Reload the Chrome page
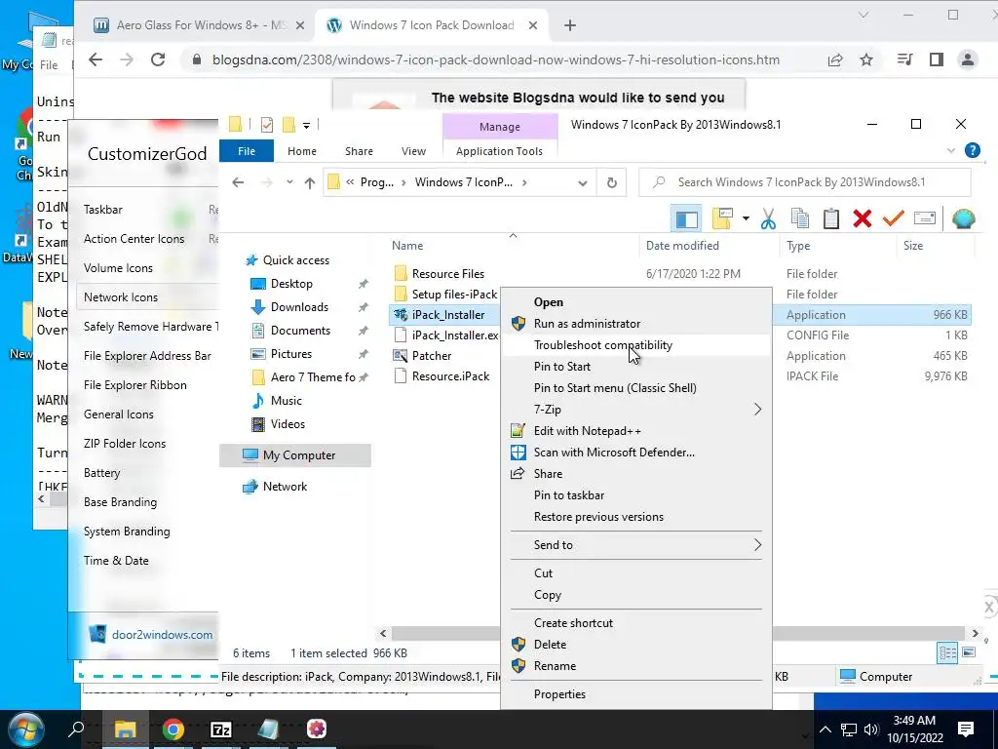Image resolution: width=998 pixels, height=749 pixels. pyautogui.click(x=158, y=59)
